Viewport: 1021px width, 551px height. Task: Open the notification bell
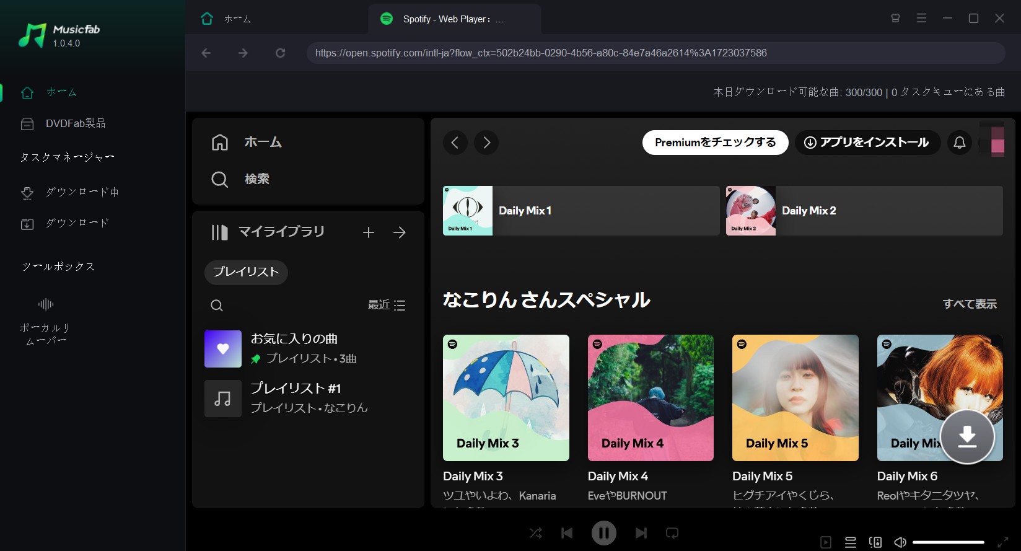[960, 143]
